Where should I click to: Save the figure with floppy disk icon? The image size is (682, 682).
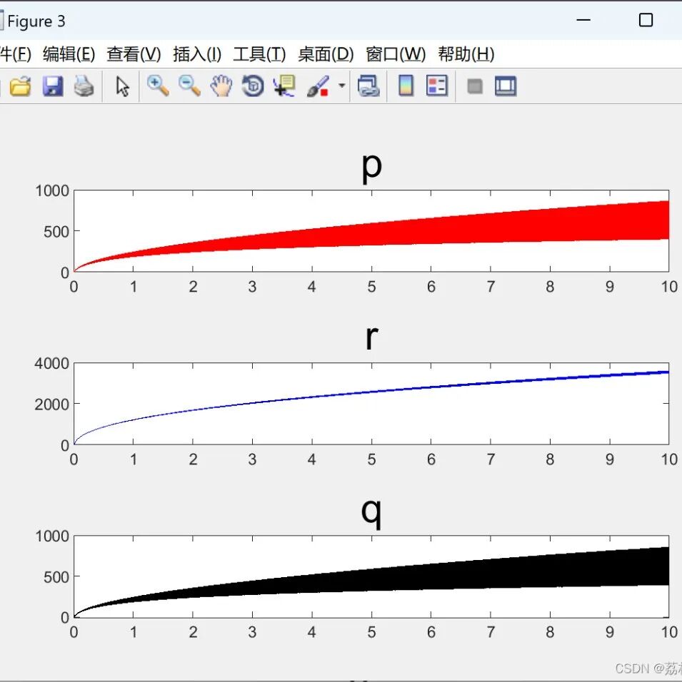pyautogui.click(x=53, y=86)
